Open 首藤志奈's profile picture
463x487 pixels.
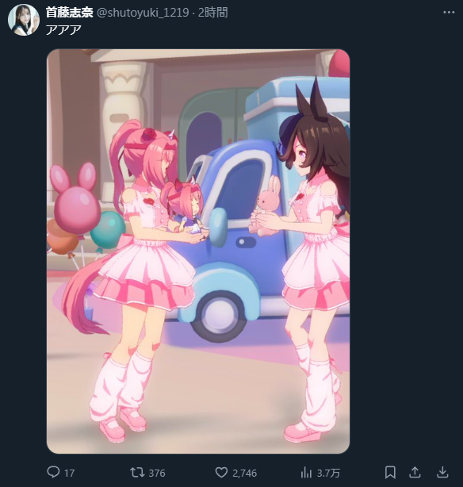click(24, 20)
